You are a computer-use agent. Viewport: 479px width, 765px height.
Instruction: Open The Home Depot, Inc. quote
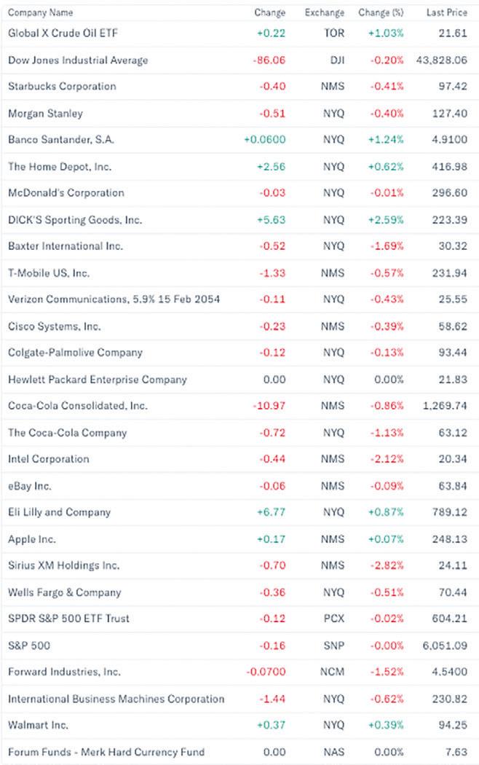pos(60,166)
